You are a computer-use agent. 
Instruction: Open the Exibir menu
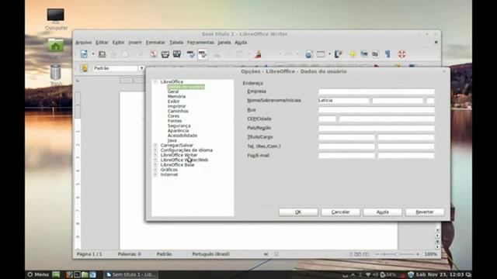(x=119, y=43)
